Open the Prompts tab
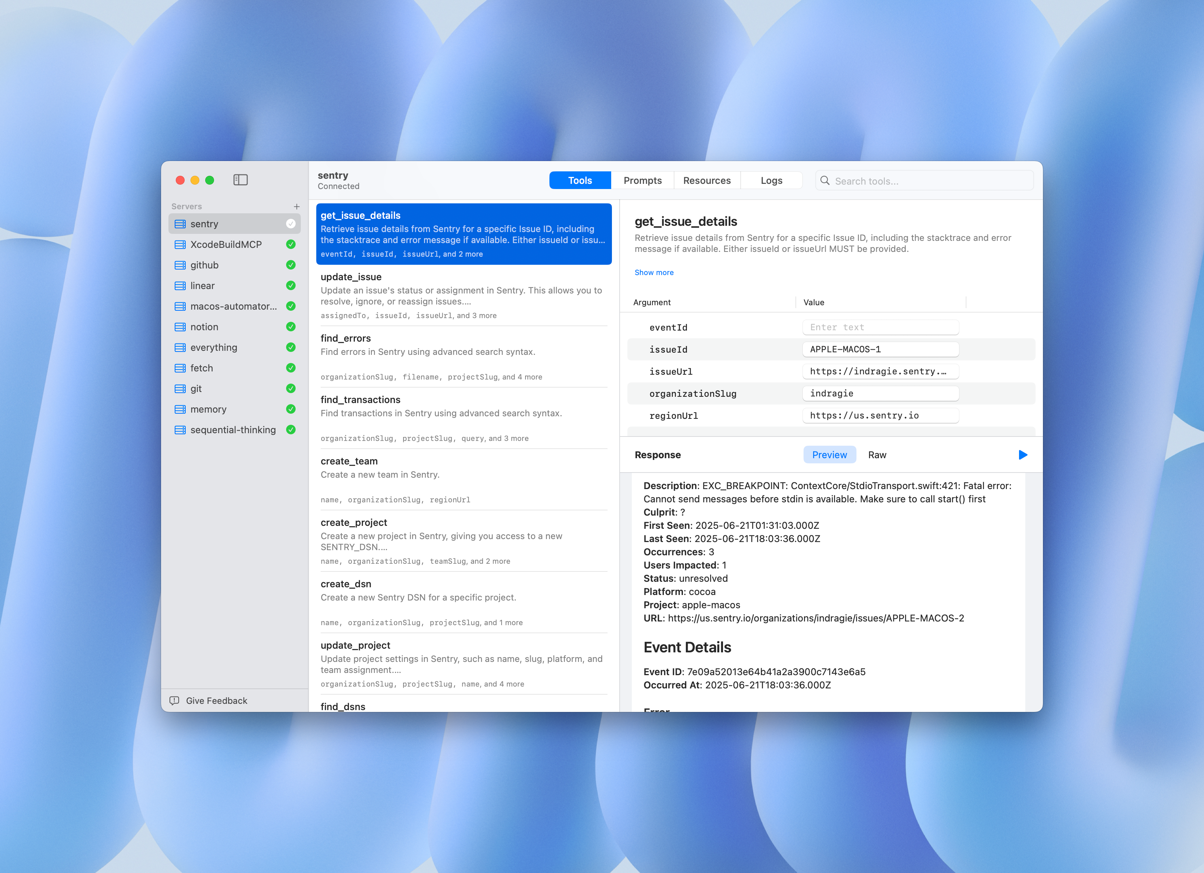1204x873 pixels. [642, 181]
